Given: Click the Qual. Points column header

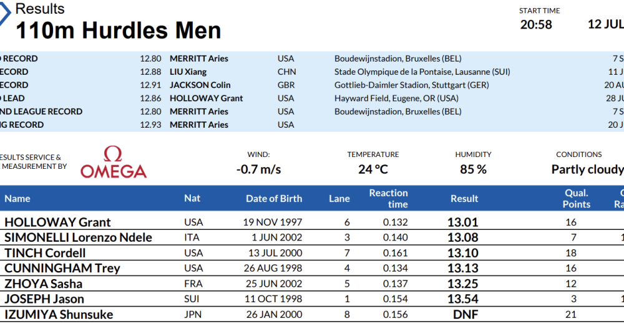Looking at the screenshot, I should 576,199.
